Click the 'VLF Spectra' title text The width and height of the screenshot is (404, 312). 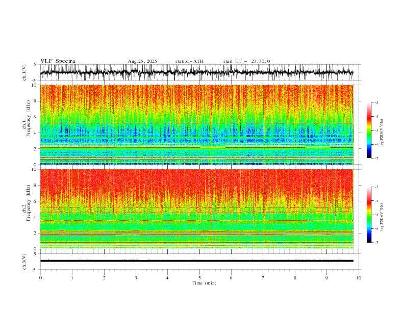pyautogui.click(x=58, y=61)
